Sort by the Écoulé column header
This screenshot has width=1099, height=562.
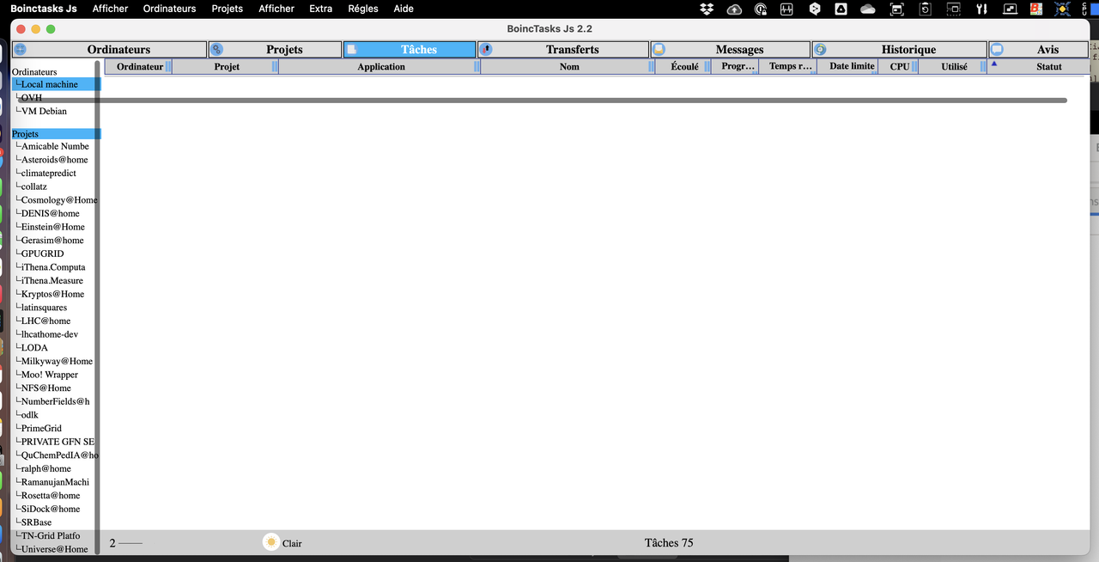click(684, 66)
